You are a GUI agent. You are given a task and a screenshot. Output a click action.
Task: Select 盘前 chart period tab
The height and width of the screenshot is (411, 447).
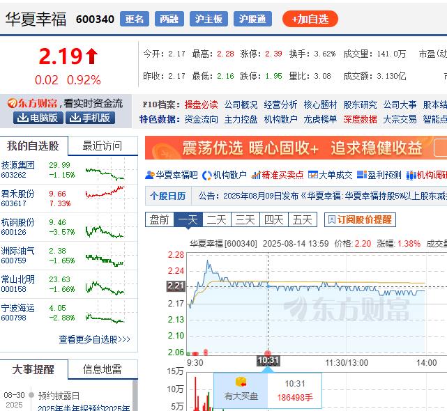click(160, 219)
